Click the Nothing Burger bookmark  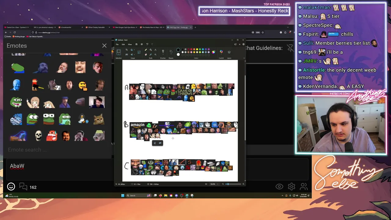point(19,36)
